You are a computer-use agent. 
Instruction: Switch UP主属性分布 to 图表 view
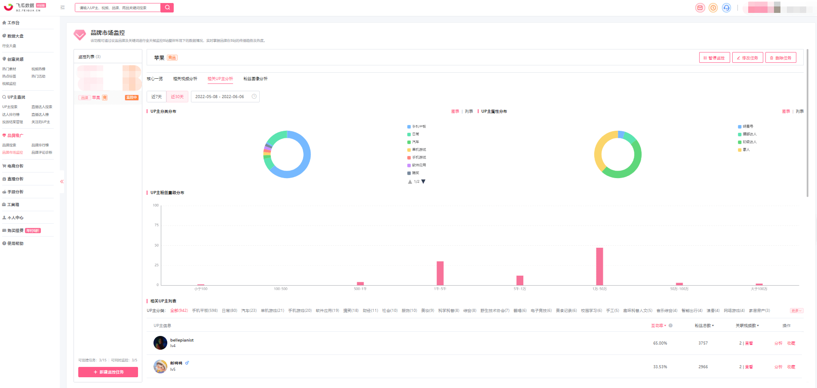(786, 111)
